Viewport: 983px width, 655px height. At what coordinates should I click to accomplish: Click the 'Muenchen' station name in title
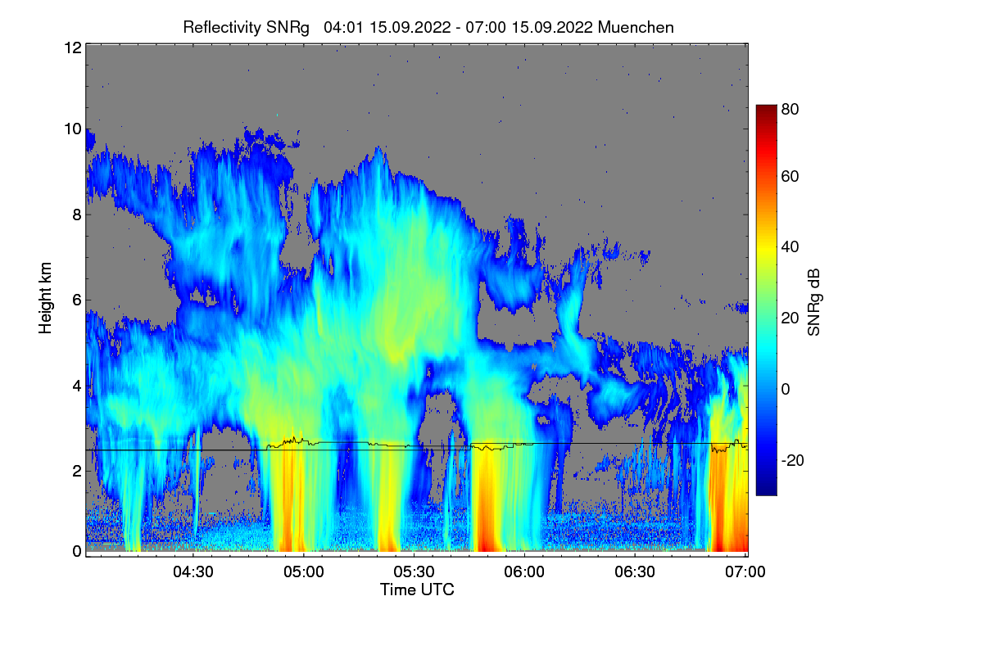click(636, 27)
